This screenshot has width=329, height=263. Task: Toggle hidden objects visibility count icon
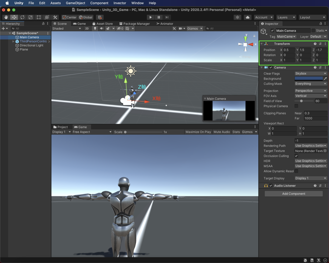pyautogui.click(x=120, y=28)
